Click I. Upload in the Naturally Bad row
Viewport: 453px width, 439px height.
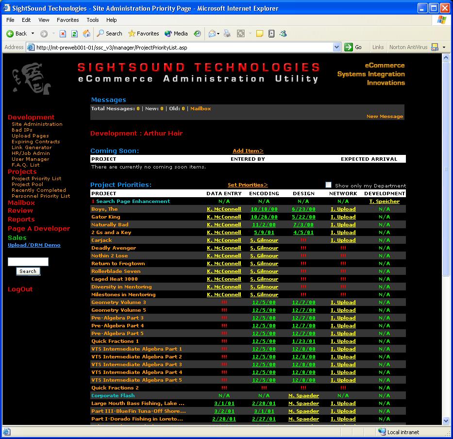(343, 225)
